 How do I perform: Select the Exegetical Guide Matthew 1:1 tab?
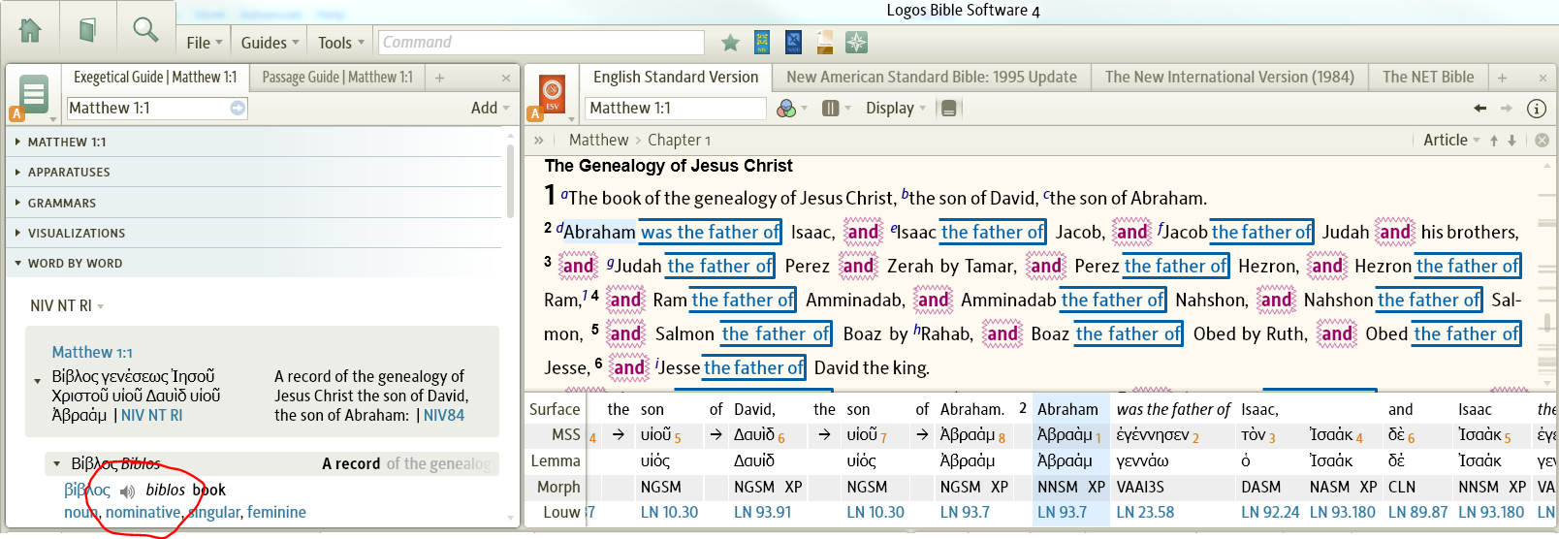click(x=155, y=78)
